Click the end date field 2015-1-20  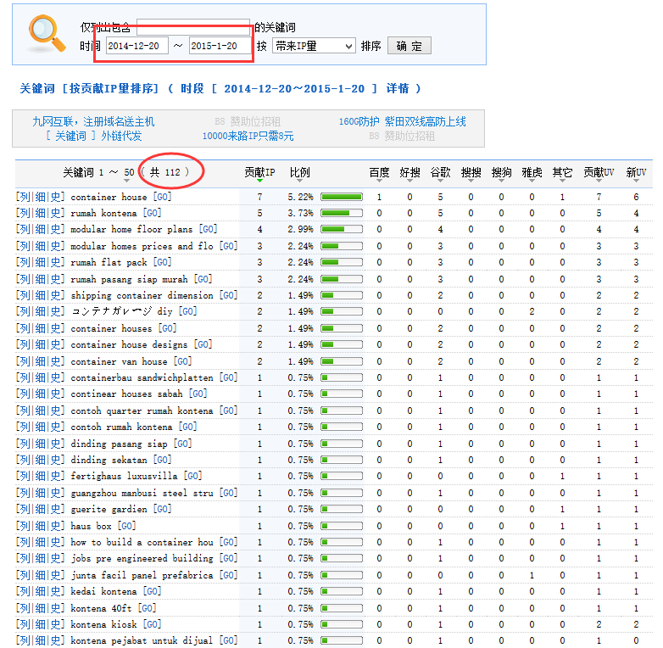click(220, 46)
